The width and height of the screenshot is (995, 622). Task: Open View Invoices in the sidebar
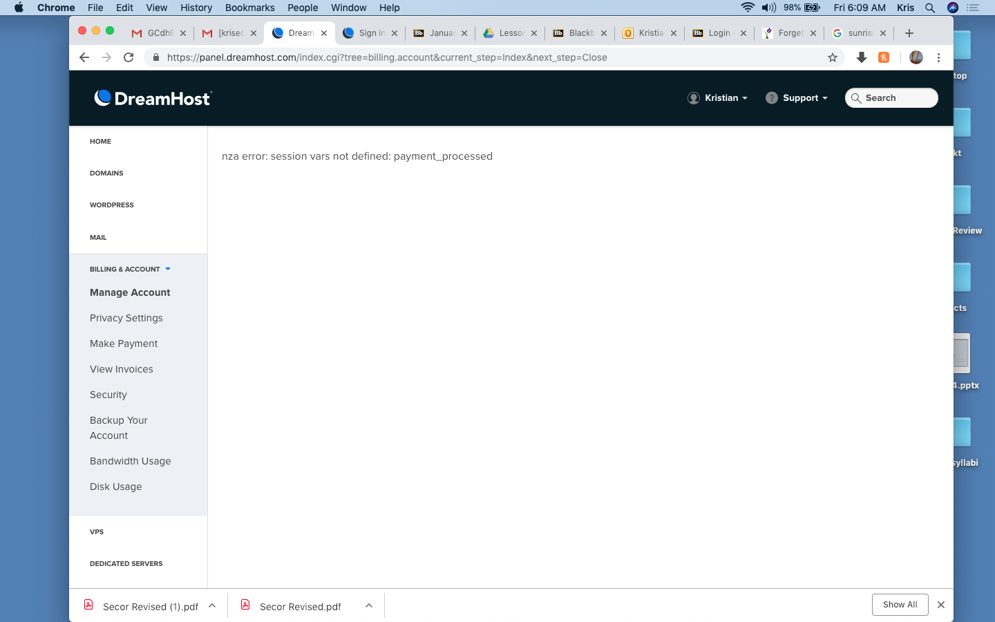122,369
